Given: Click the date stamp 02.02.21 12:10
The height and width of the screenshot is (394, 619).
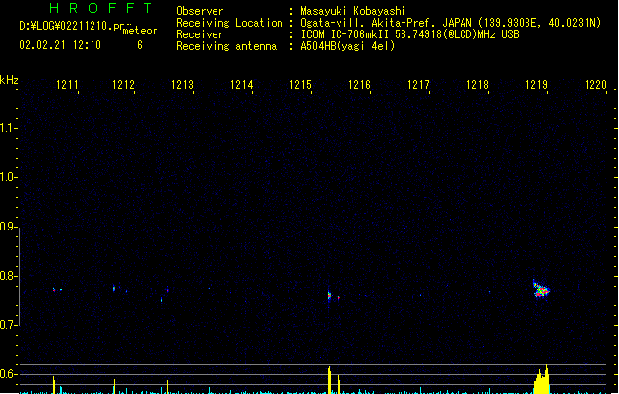Looking at the screenshot, I should [60, 45].
